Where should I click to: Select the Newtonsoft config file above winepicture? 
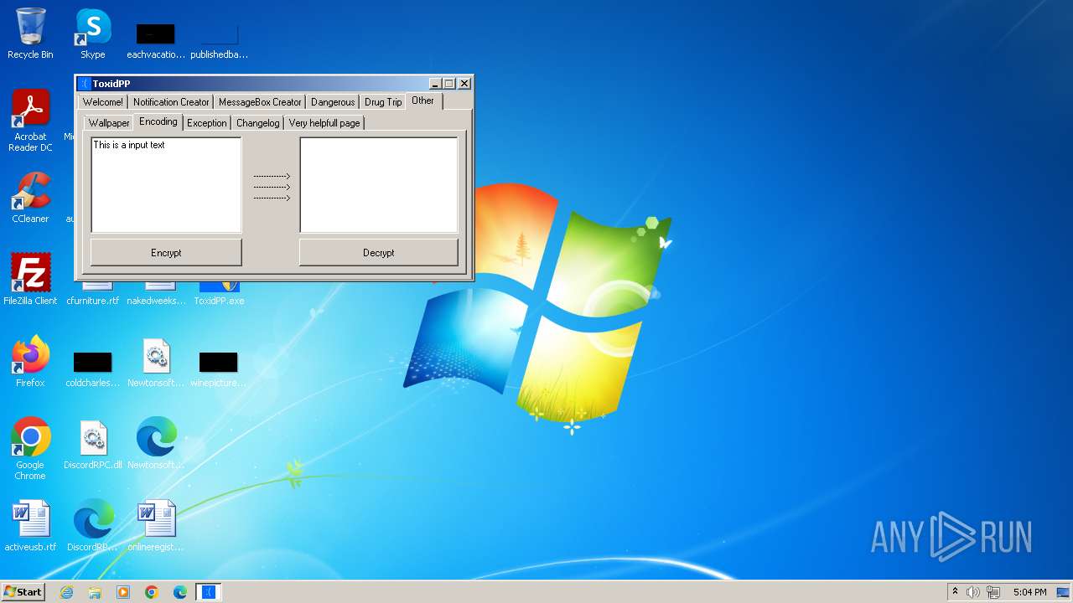tap(156, 362)
